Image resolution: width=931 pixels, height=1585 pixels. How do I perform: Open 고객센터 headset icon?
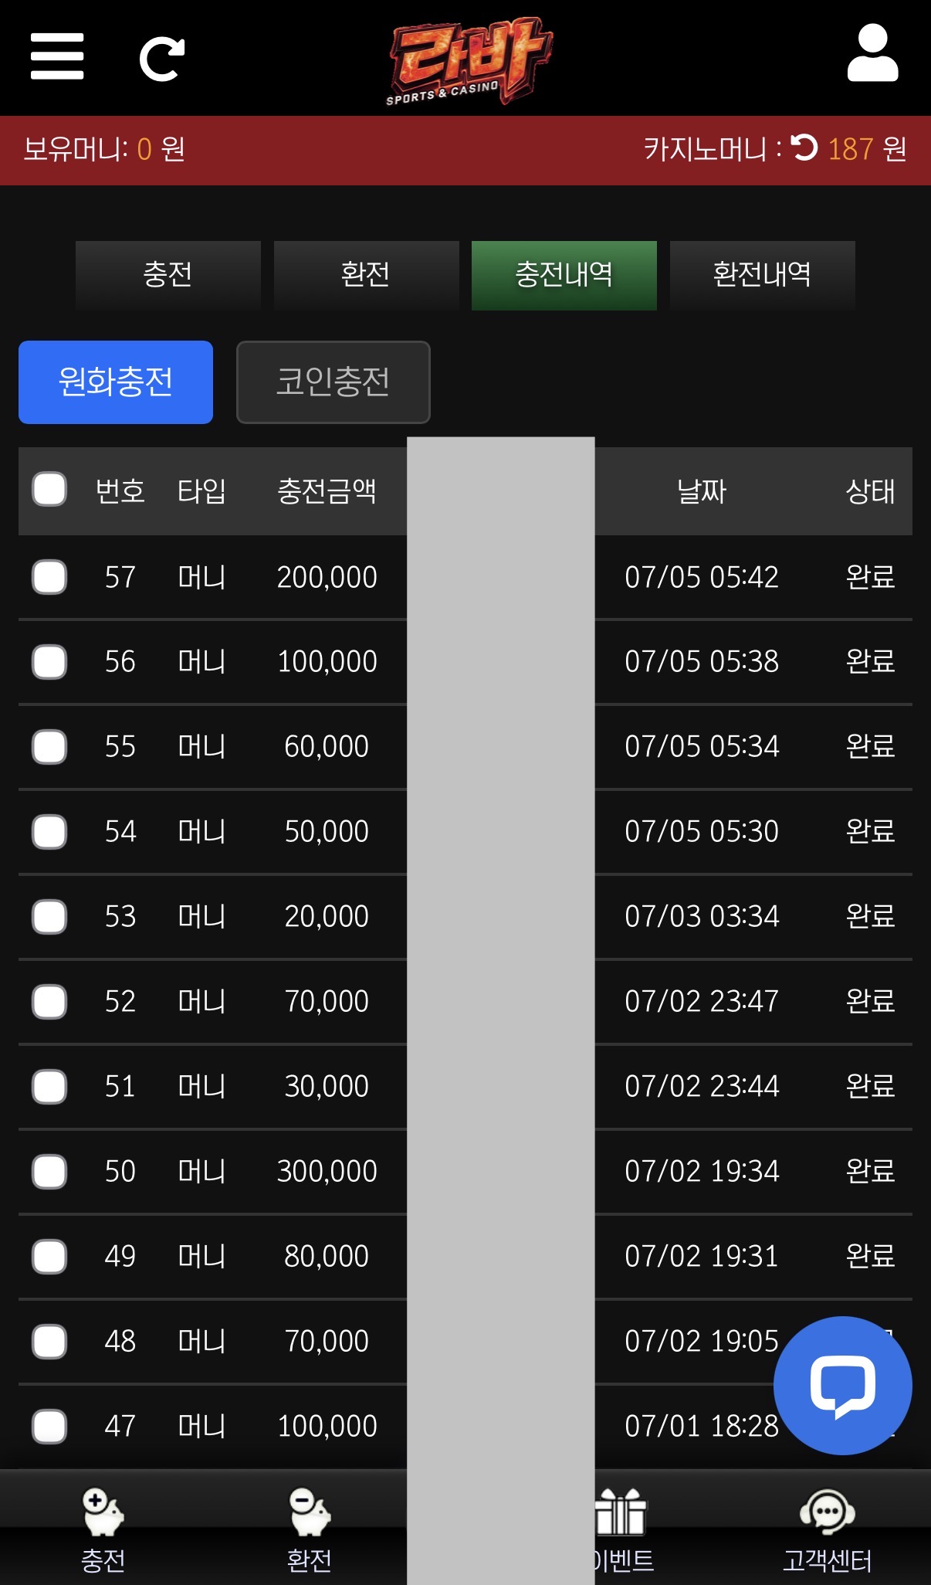(x=828, y=1512)
